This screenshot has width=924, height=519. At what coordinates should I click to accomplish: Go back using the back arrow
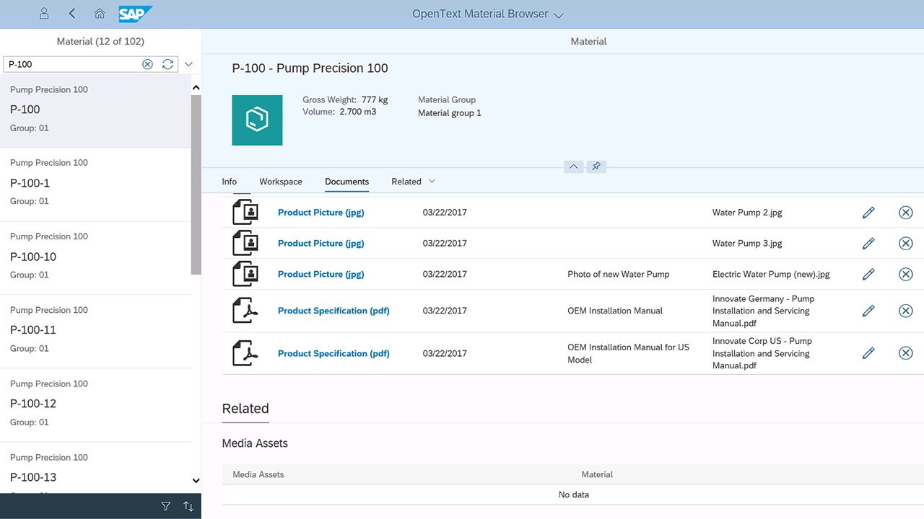(x=72, y=14)
